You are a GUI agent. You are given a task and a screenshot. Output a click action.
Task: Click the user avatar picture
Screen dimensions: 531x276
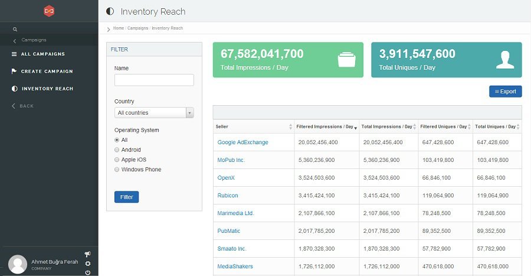tap(18, 265)
